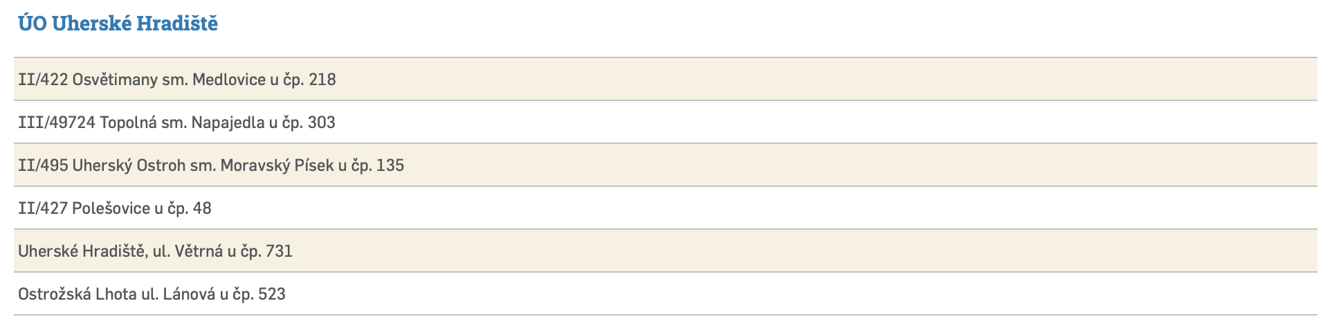Click road number II/495
This screenshot has width=1334, height=328.
43,165
